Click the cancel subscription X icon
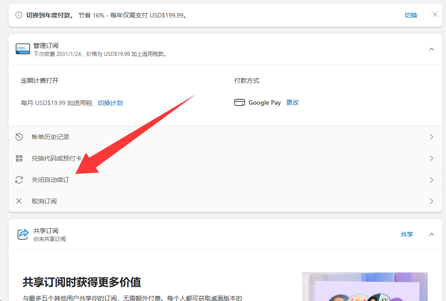The width and height of the screenshot is (446, 301). [19, 201]
